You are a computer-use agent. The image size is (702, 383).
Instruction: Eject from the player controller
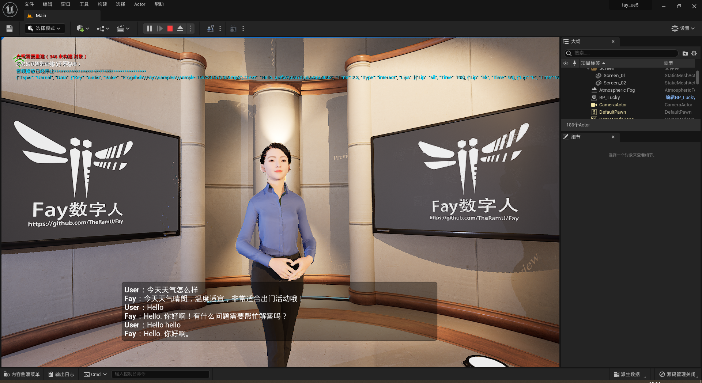point(180,29)
